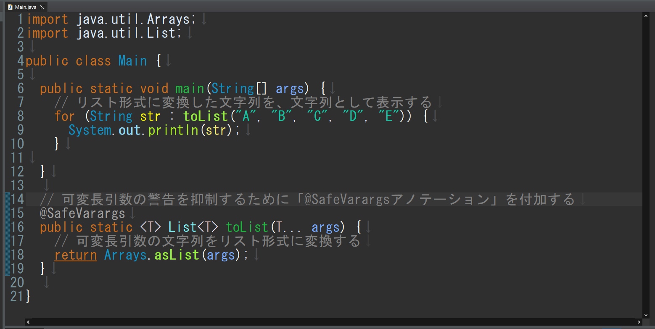The width and height of the screenshot is (655, 329).
Task: Click line number 1 in the gutter
Action: pyautogui.click(x=21, y=19)
